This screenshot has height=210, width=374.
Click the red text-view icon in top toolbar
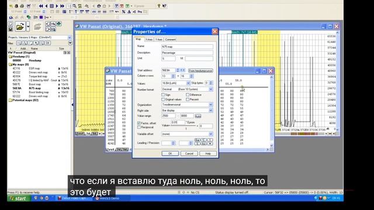click(122, 6)
